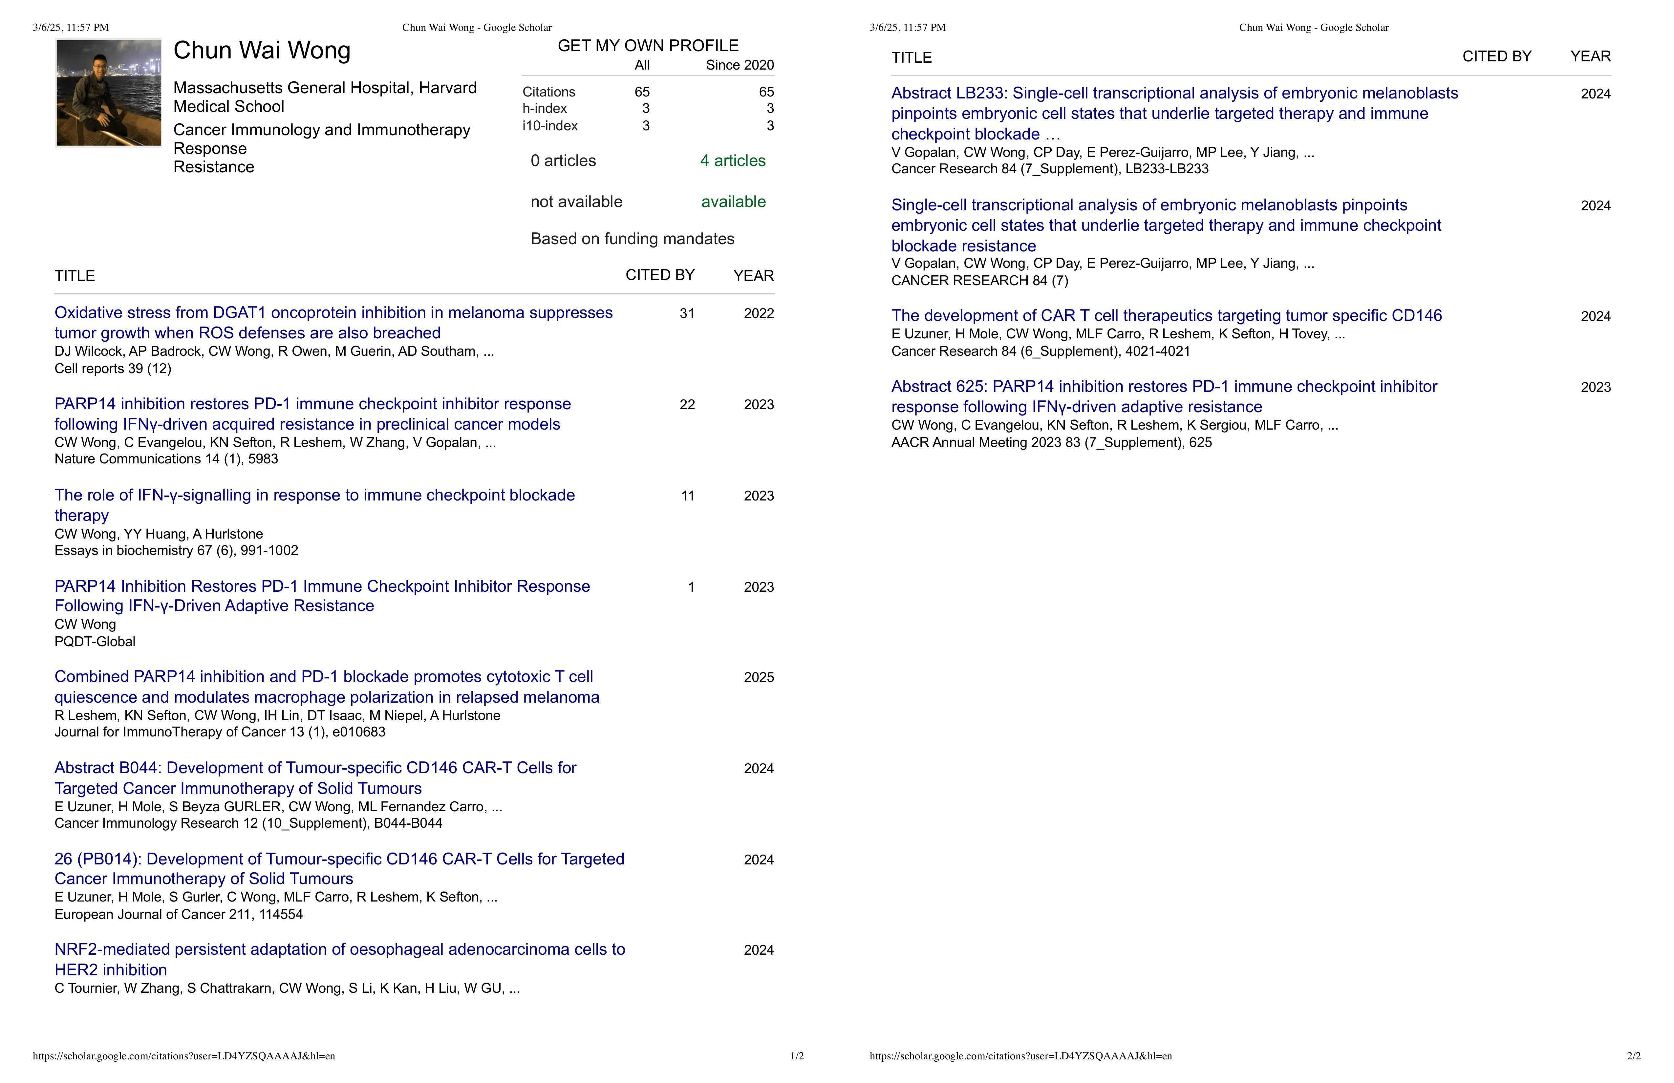Open 'Abstract B044: Development of Tumour-specific CD146' article
This screenshot has width=1674, height=1083.
(315, 778)
